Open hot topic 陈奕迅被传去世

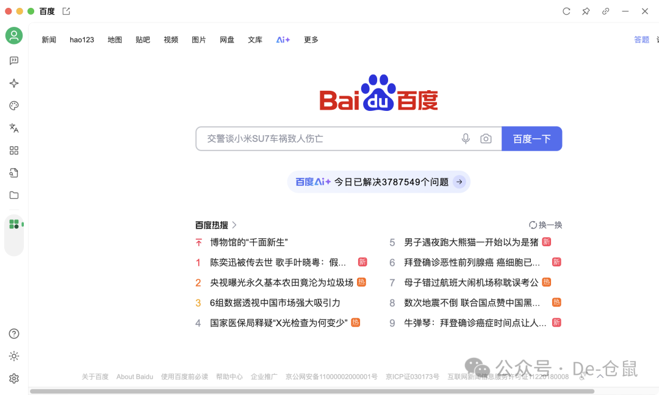click(x=278, y=262)
